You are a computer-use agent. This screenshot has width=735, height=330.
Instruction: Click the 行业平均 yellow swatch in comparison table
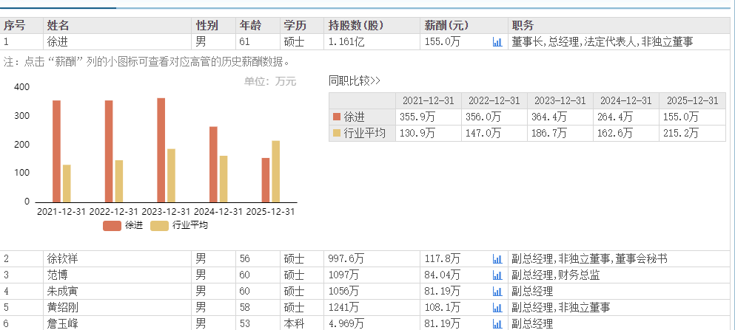click(337, 133)
